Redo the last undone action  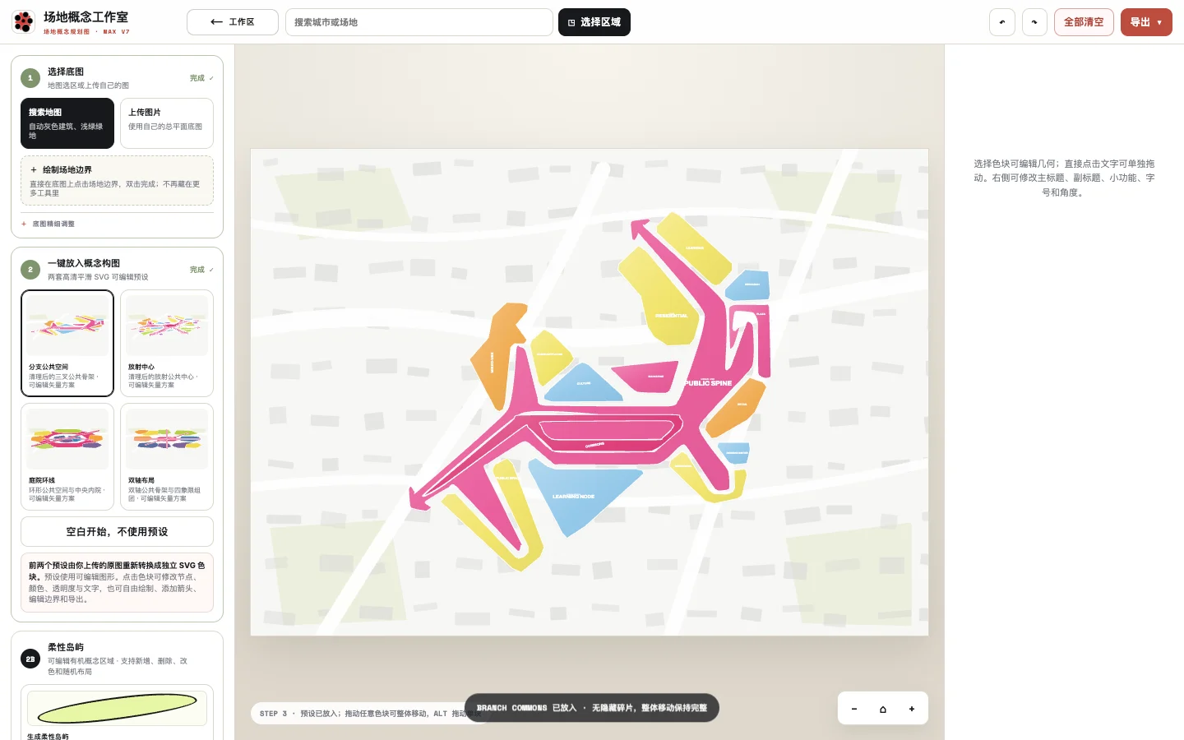point(1034,22)
